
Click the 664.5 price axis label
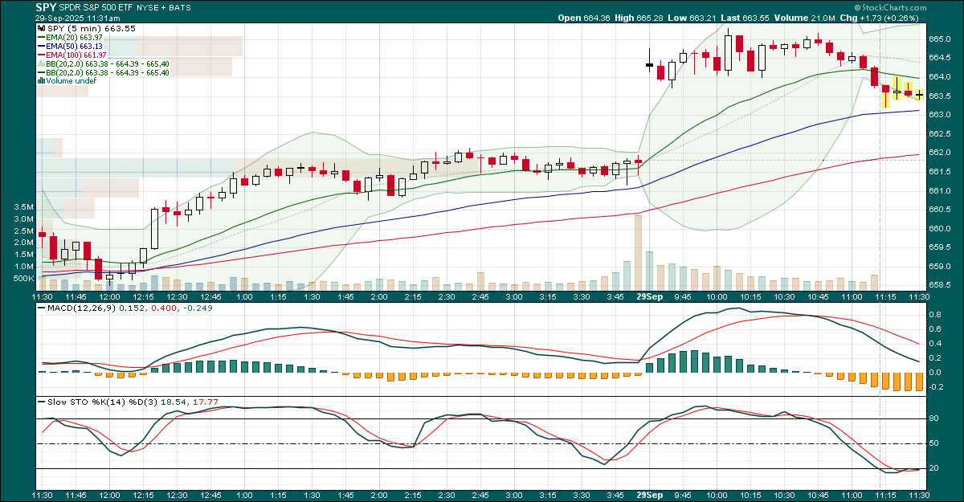940,58
